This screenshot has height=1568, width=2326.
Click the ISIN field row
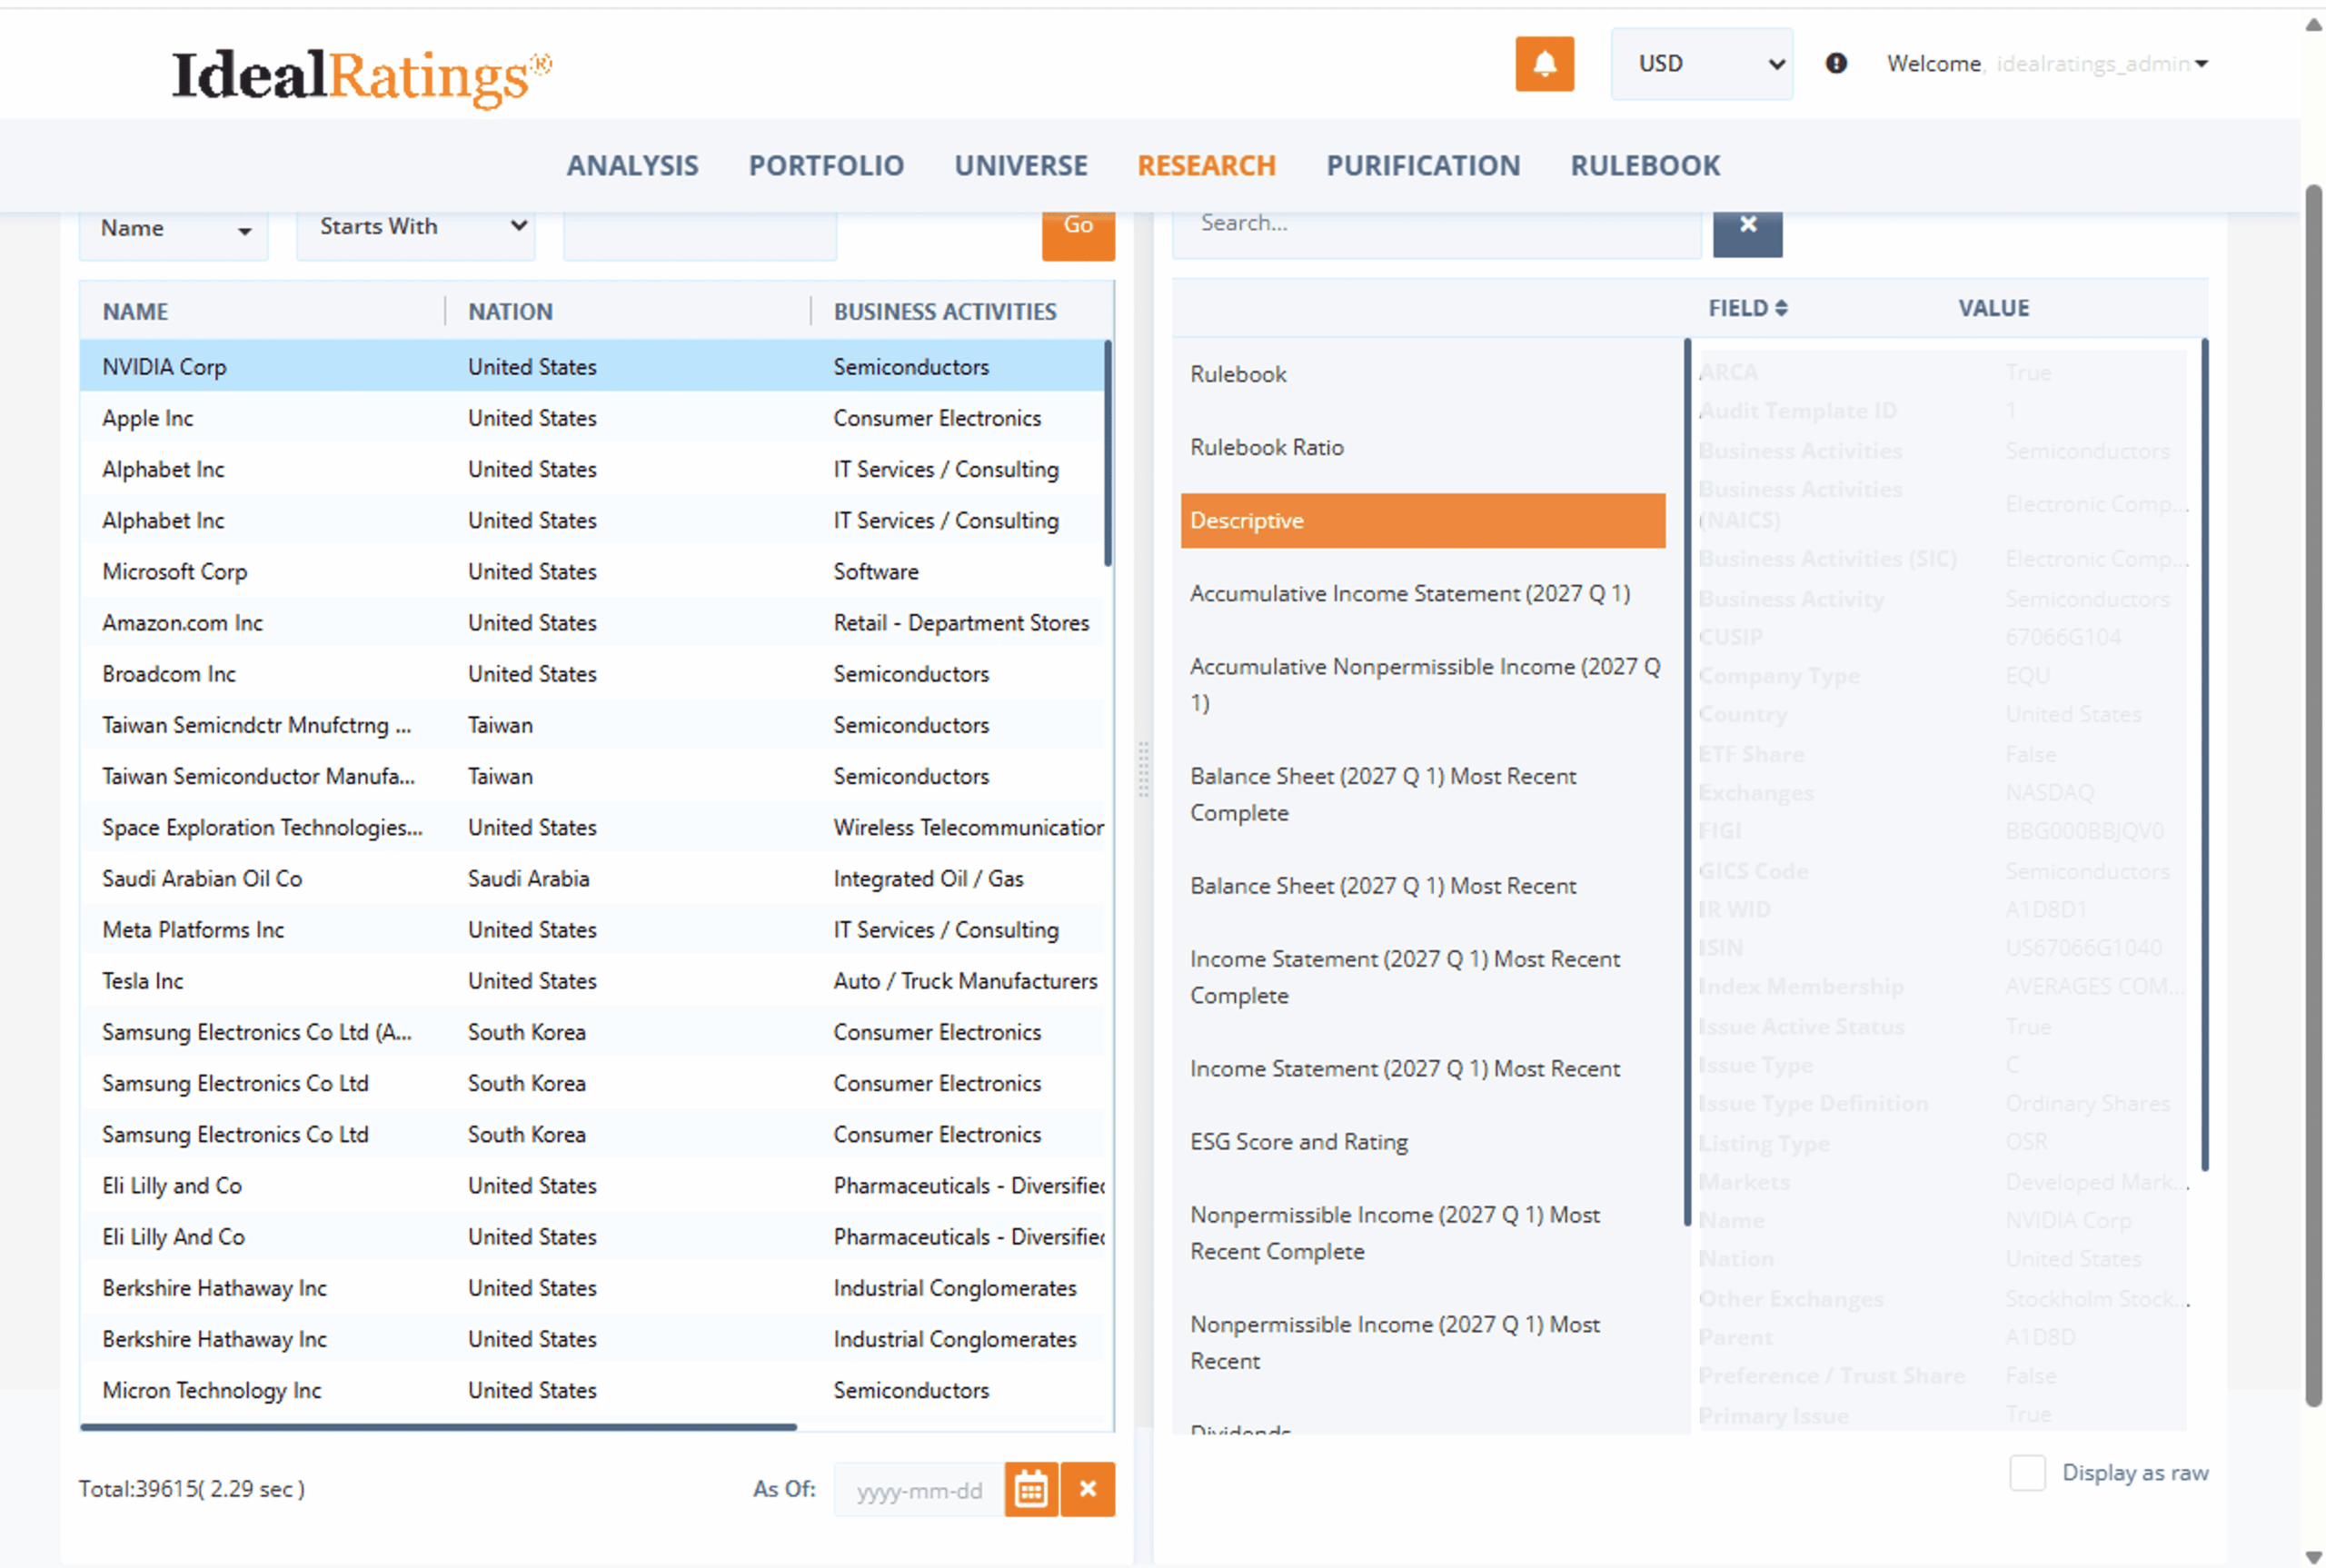click(x=1941, y=947)
